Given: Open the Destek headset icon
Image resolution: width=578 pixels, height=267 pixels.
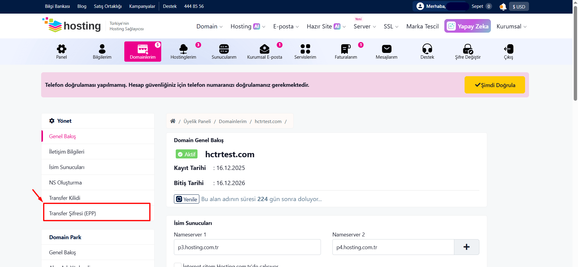Looking at the screenshot, I should coord(427,49).
